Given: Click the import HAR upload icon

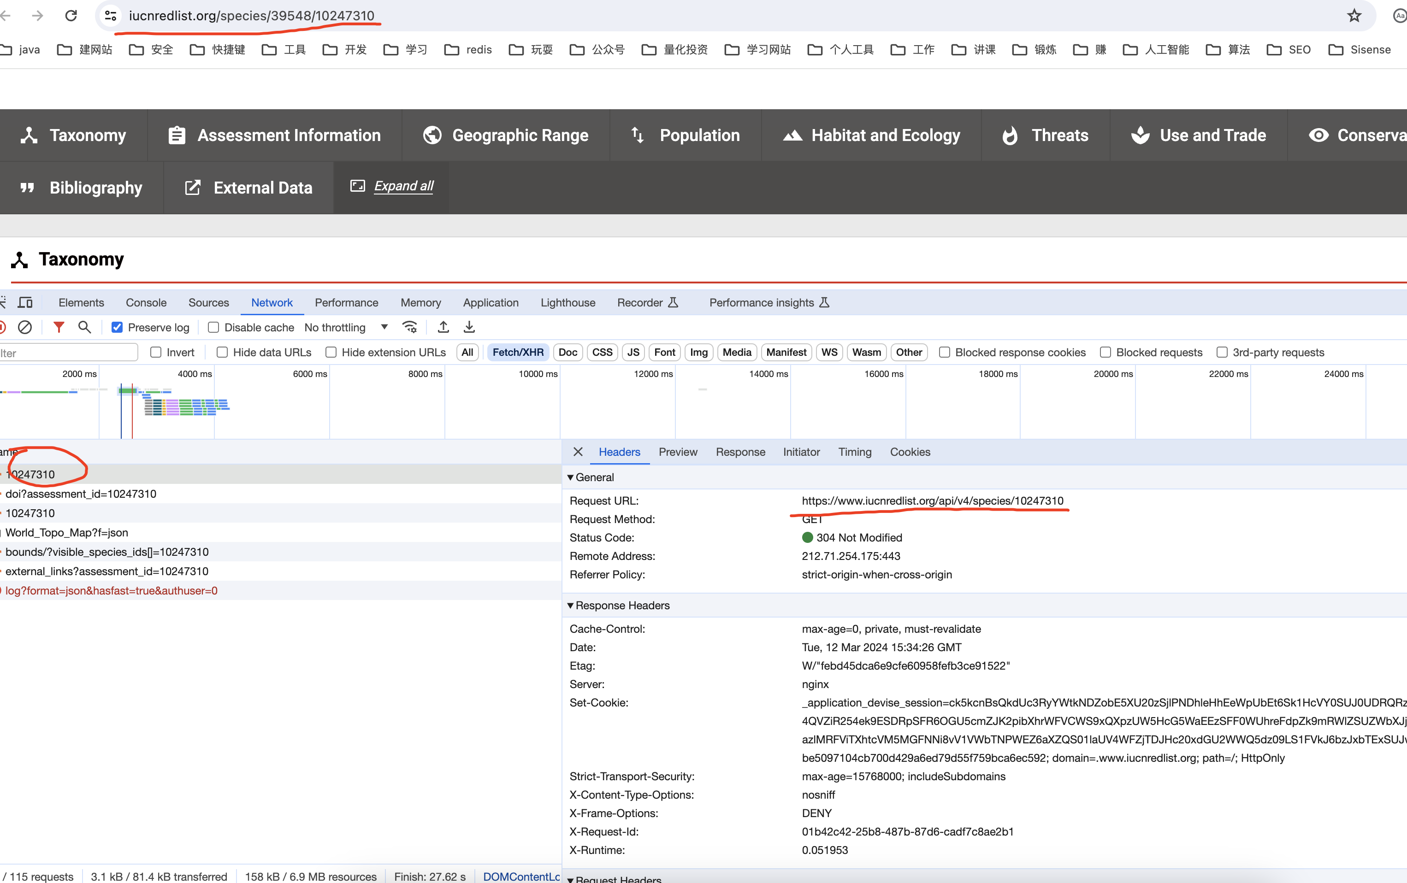Looking at the screenshot, I should click(443, 327).
